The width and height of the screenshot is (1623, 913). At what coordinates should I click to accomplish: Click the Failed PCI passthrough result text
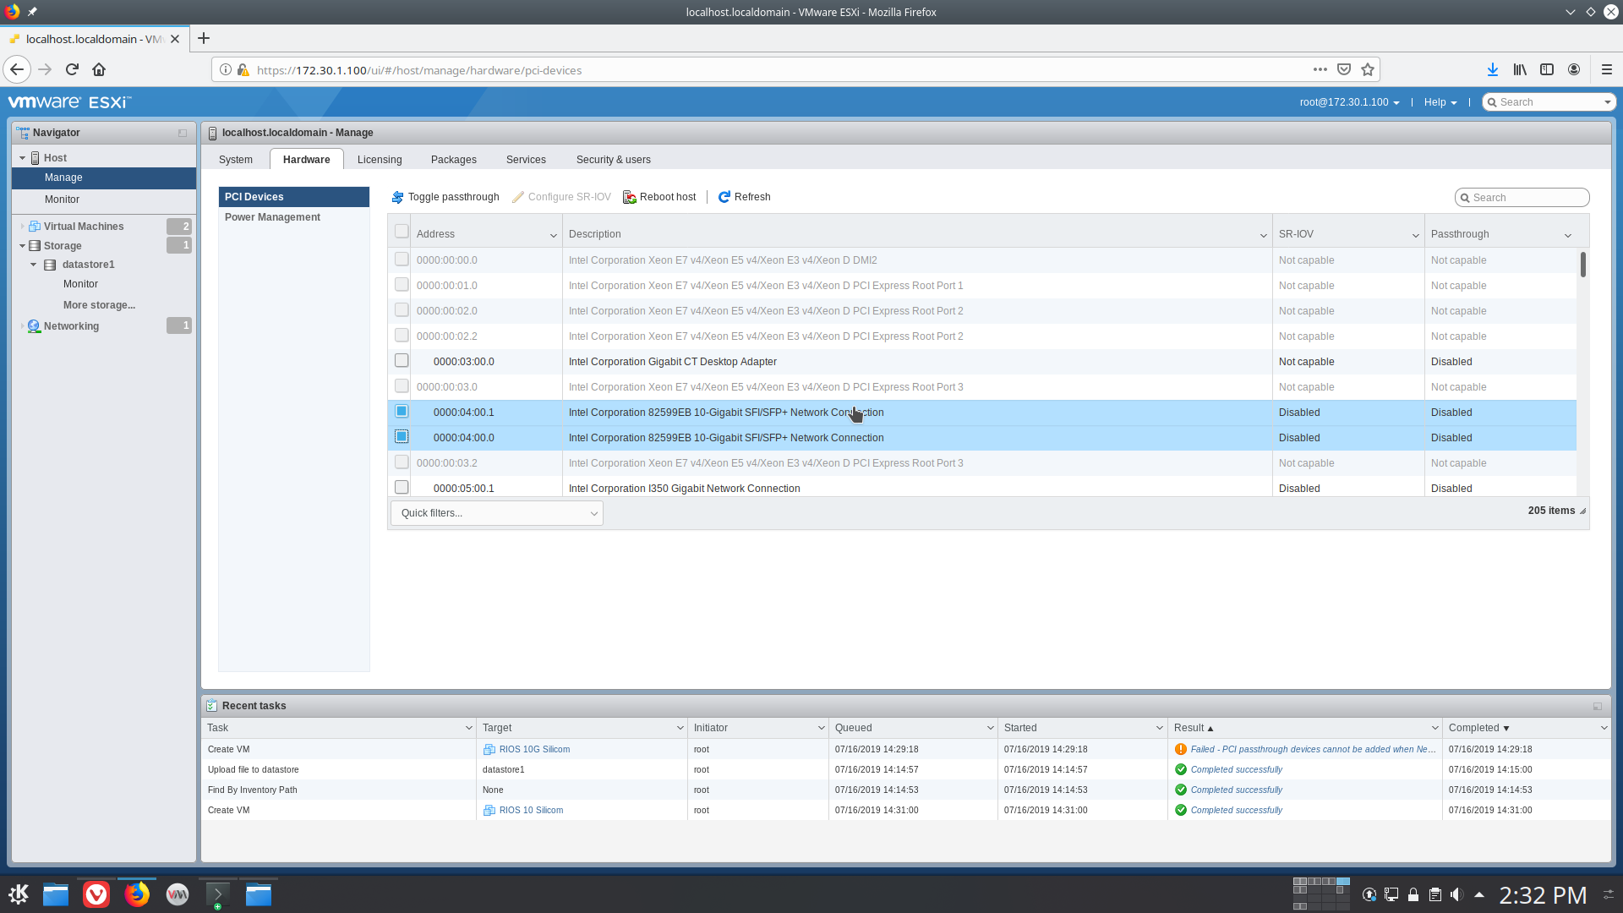tap(1313, 749)
